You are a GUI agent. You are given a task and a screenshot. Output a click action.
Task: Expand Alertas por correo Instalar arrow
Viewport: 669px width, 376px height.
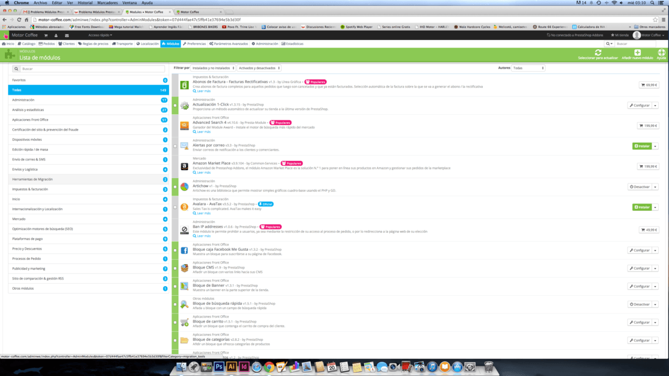click(x=656, y=146)
